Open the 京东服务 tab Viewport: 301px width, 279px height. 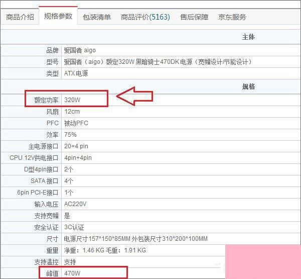point(232,17)
